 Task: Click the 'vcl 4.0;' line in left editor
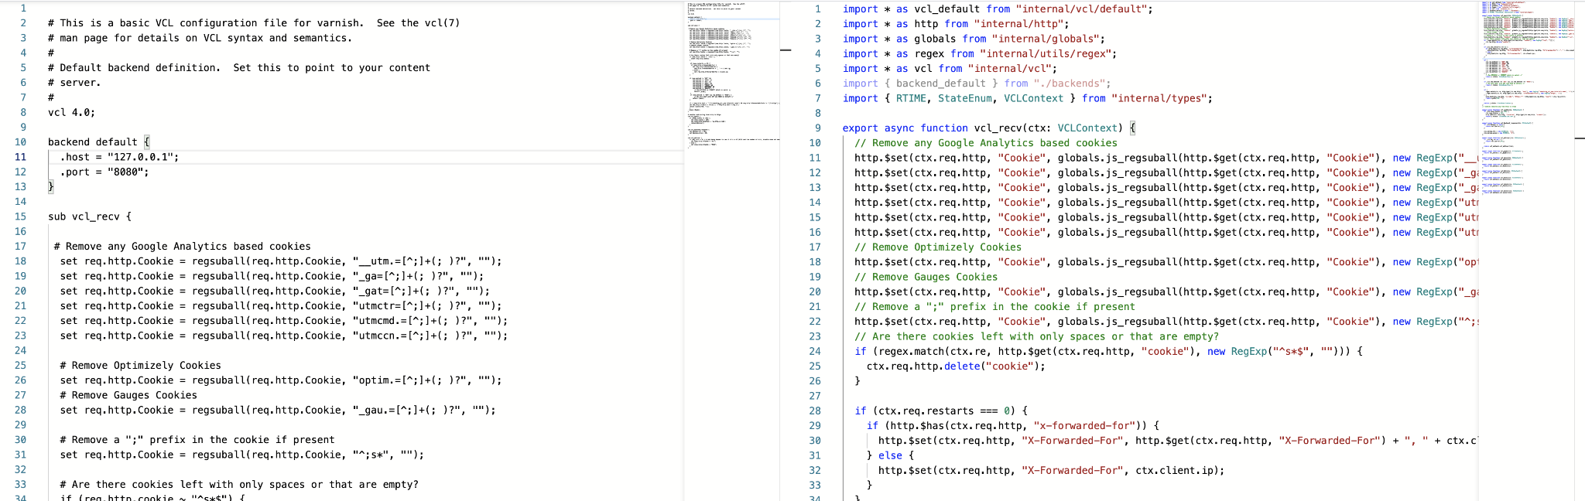tap(71, 112)
